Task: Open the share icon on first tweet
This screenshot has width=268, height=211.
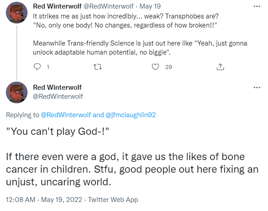Action: click(x=220, y=67)
